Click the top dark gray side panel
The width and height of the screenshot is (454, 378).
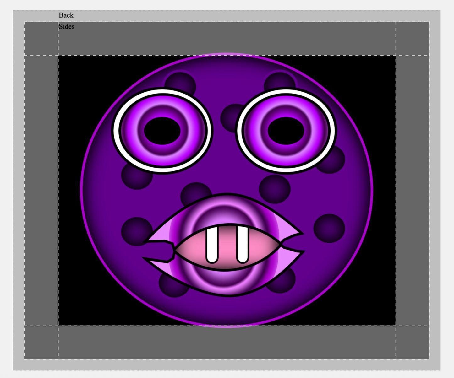[226, 39]
